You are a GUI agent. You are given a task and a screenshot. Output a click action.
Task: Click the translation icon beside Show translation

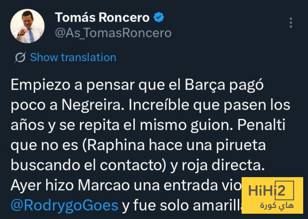(20, 58)
